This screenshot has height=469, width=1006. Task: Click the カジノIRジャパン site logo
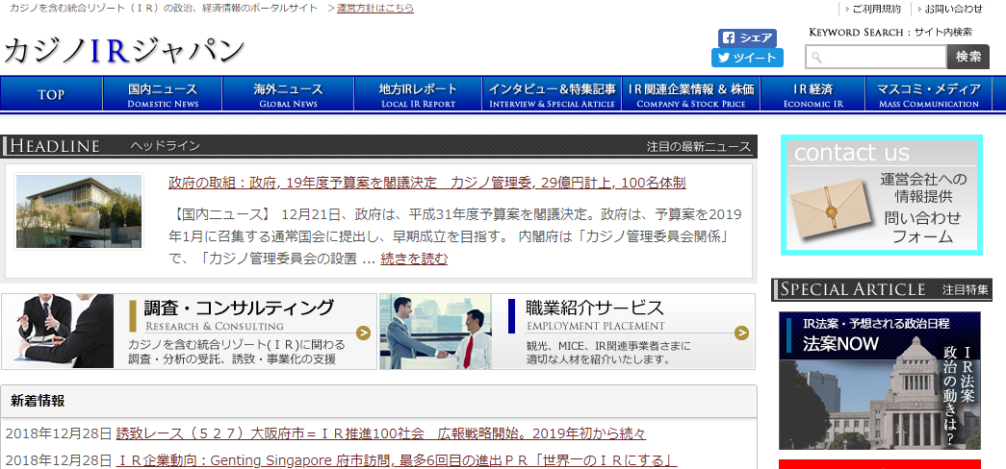124,51
